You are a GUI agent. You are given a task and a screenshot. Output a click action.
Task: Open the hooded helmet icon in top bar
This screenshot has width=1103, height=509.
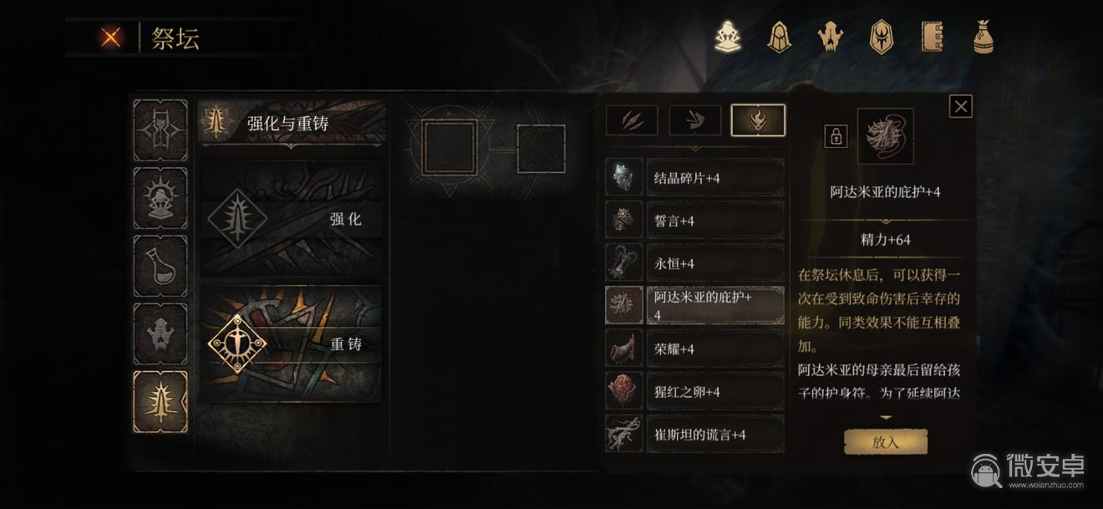(779, 38)
